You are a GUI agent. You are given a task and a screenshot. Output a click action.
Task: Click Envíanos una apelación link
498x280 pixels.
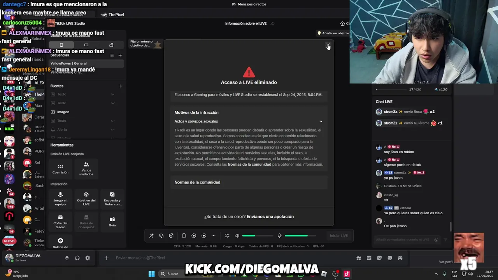[270, 217]
